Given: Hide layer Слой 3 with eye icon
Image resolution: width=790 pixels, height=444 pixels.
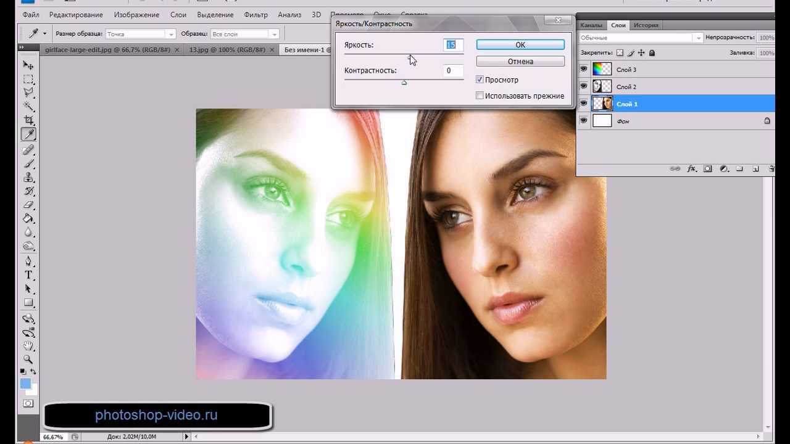Looking at the screenshot, I should pyautogui.click(x=584, y=69).
